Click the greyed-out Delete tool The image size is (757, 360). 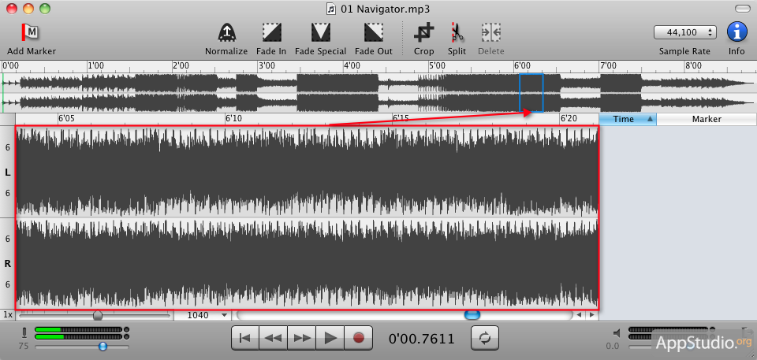(491, 33)
